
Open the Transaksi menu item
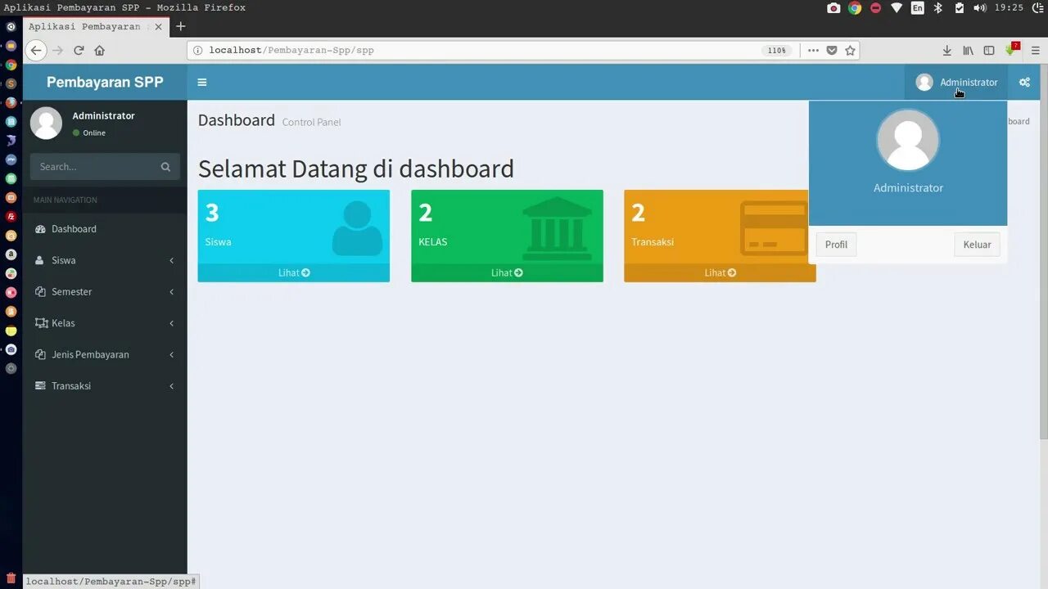(105, 385)
